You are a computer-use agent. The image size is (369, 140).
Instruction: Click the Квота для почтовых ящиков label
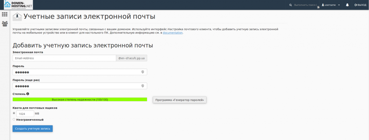pos(35,108)
